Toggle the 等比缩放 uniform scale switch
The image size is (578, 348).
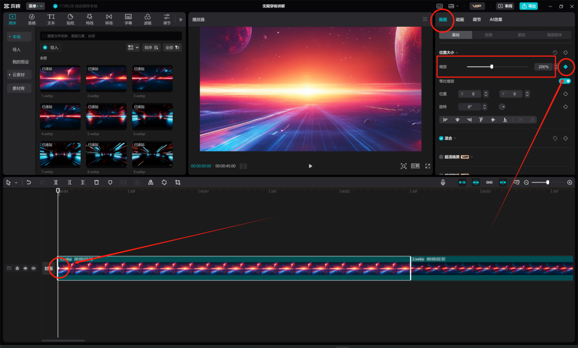point(565,81)
